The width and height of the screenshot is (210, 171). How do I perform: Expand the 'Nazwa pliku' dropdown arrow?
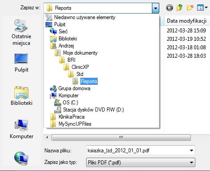(x=191, y=151)
